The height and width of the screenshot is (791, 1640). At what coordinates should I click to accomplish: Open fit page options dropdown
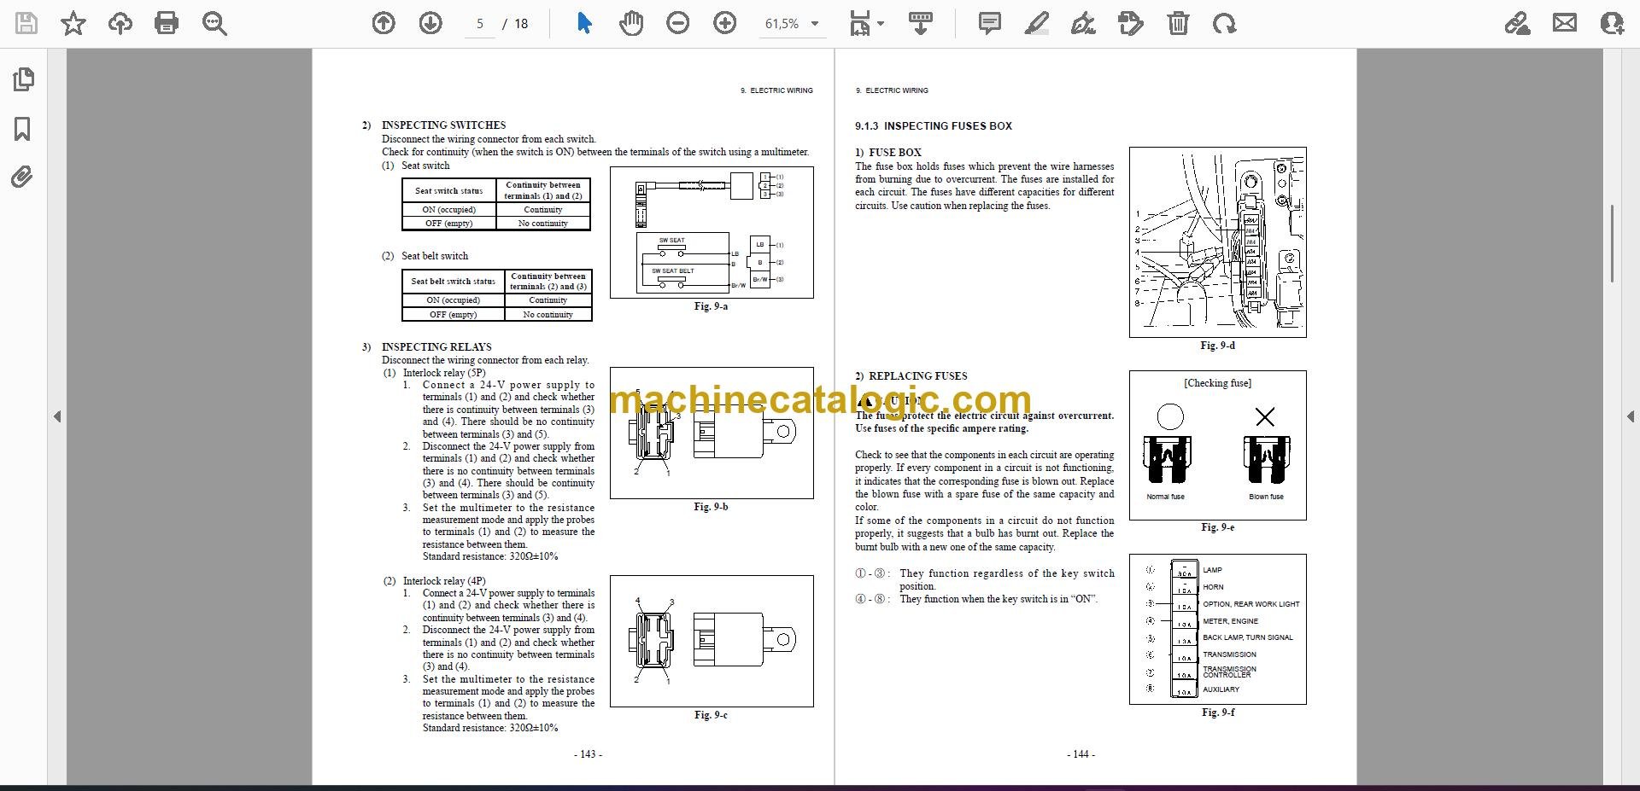tap(867, 24)
